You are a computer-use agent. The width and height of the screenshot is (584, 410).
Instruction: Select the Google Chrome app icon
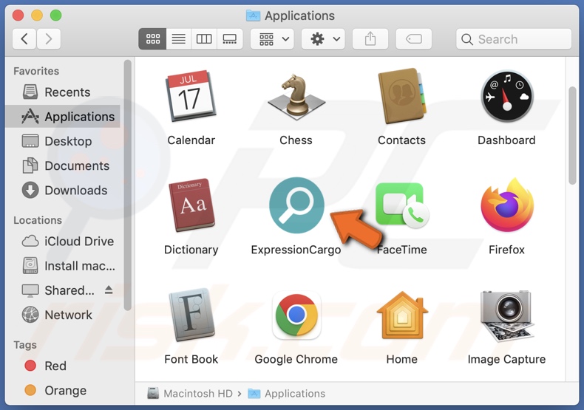(x=296, y=315)
